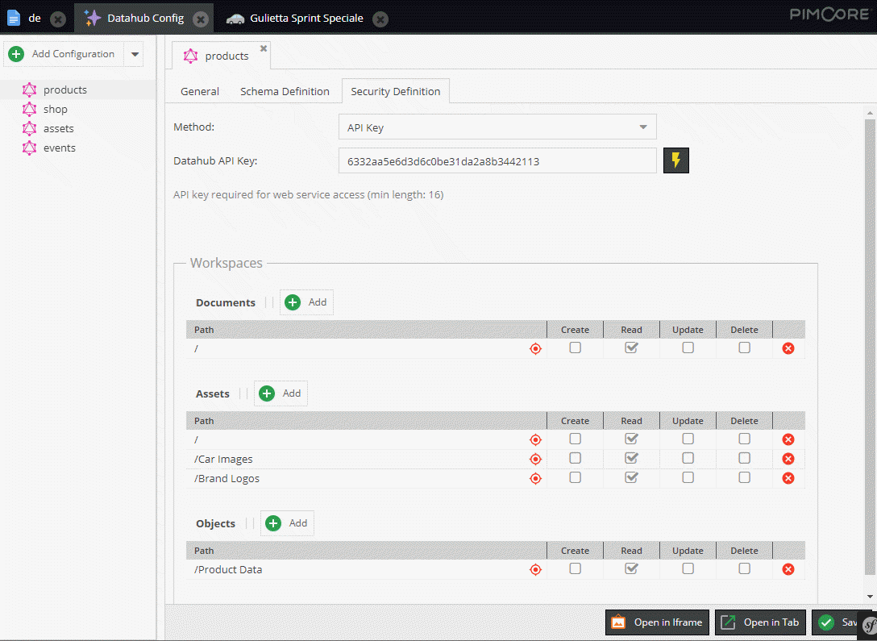
Task: Add an Assets workspace
Action: [281, 393]
